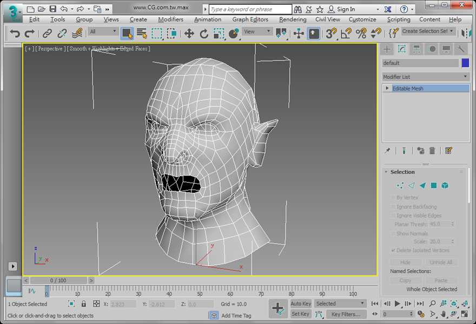Click the Undo arrow icon
The width and height of the screenshot is (476, 324).
[x=15, y=33]
